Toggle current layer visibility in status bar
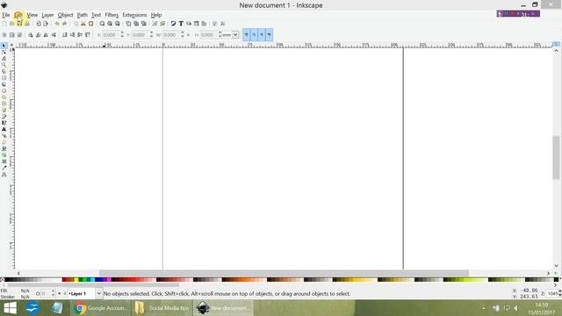Viewport: 562px width, 316px height. click(59, 294)
